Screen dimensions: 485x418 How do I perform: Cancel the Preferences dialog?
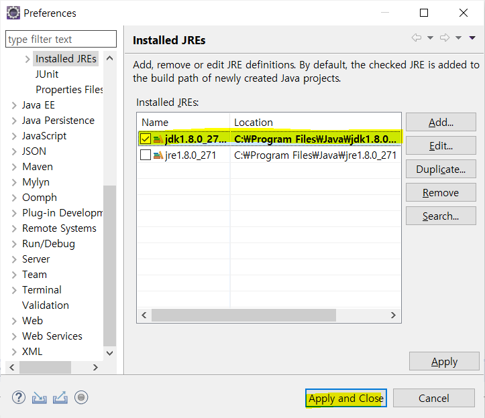tap(433, 398)
